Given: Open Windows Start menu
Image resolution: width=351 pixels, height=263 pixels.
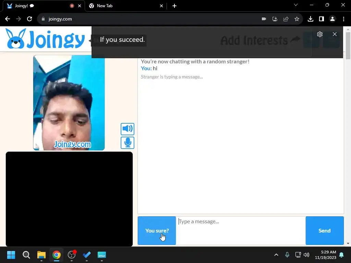Looking at the screenshot, I should point(11,255).
